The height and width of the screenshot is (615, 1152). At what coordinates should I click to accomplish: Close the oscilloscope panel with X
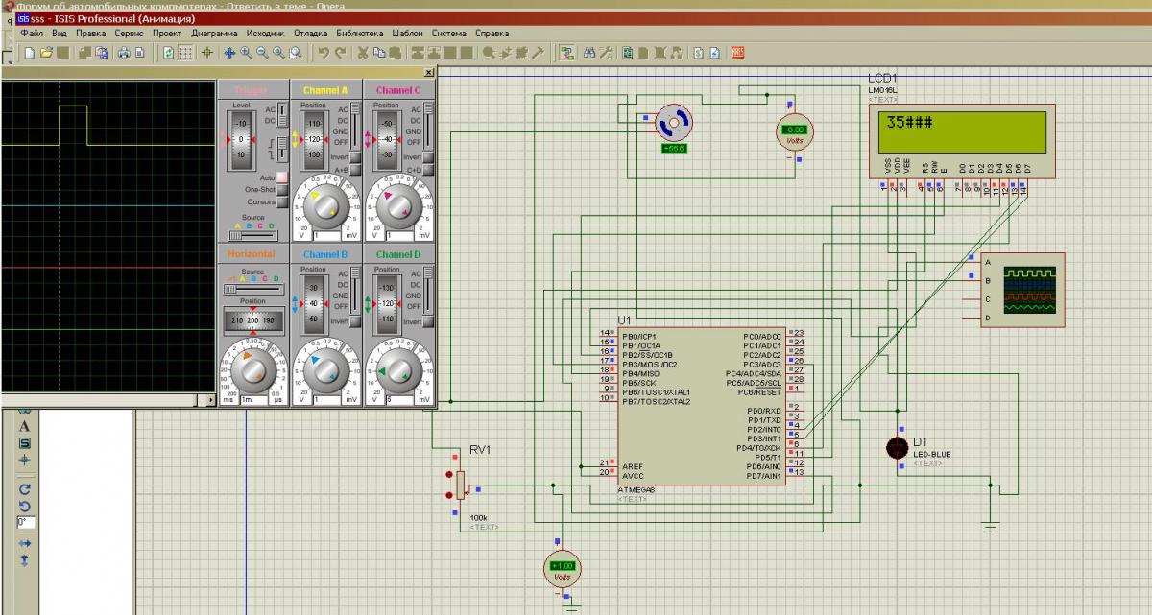[428, 72]
